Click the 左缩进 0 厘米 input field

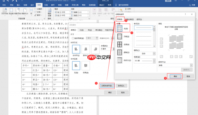coord(107,49)
